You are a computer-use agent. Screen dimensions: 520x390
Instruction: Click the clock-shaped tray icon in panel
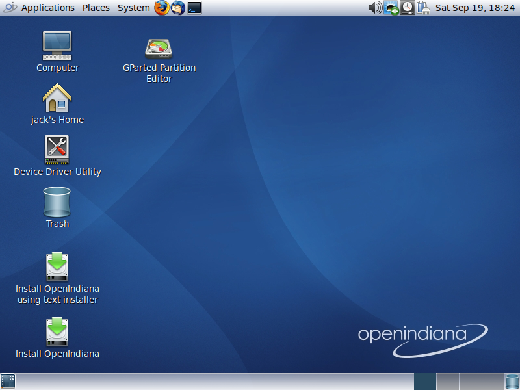(x=408, y=8)
